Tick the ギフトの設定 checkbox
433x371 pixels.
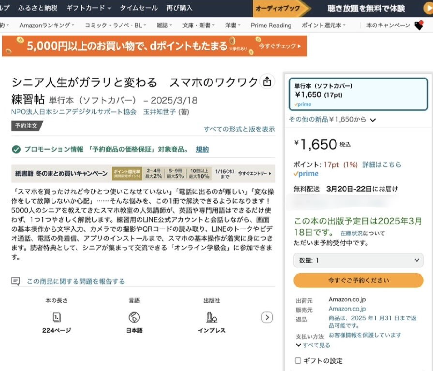[x=298, y=360]
